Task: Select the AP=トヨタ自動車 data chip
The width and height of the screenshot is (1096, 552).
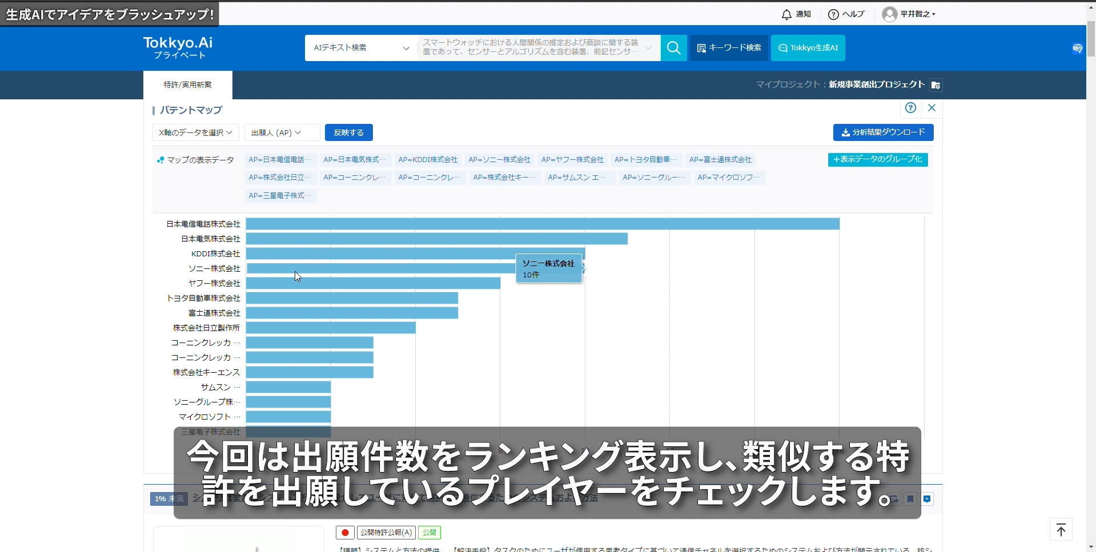Action: click(646, 160)
